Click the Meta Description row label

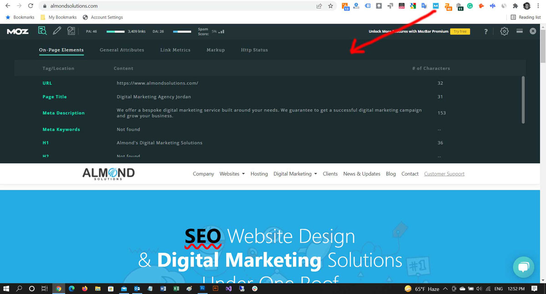click(64, 113)
